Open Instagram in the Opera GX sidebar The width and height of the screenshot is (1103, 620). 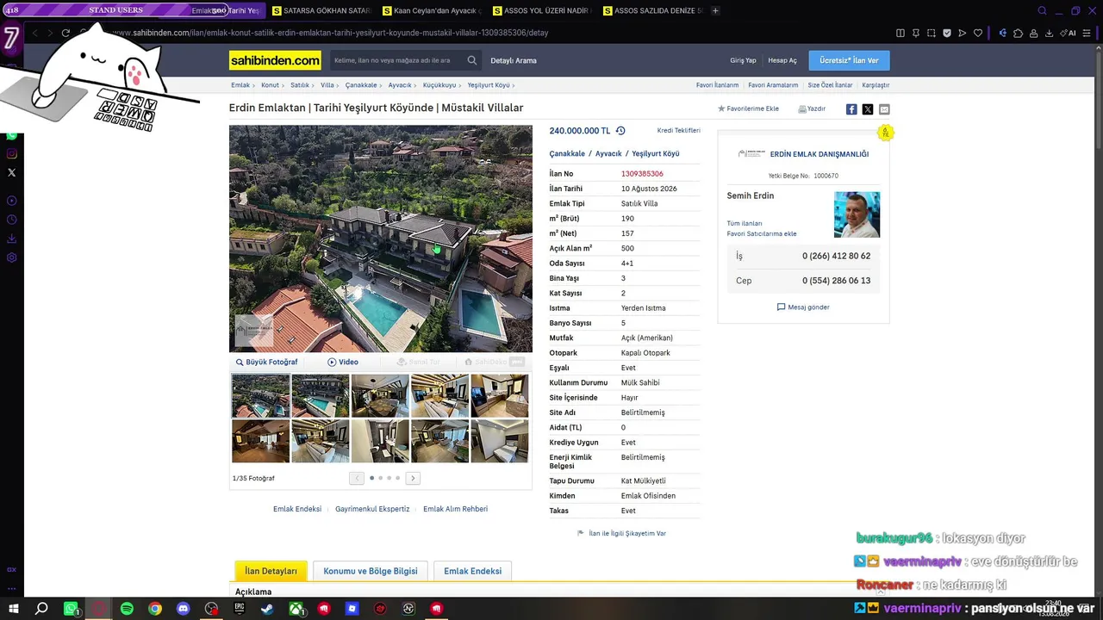(x=12, y=154)
